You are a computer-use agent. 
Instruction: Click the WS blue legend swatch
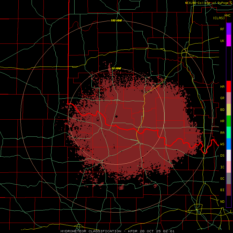click(229, 144)
